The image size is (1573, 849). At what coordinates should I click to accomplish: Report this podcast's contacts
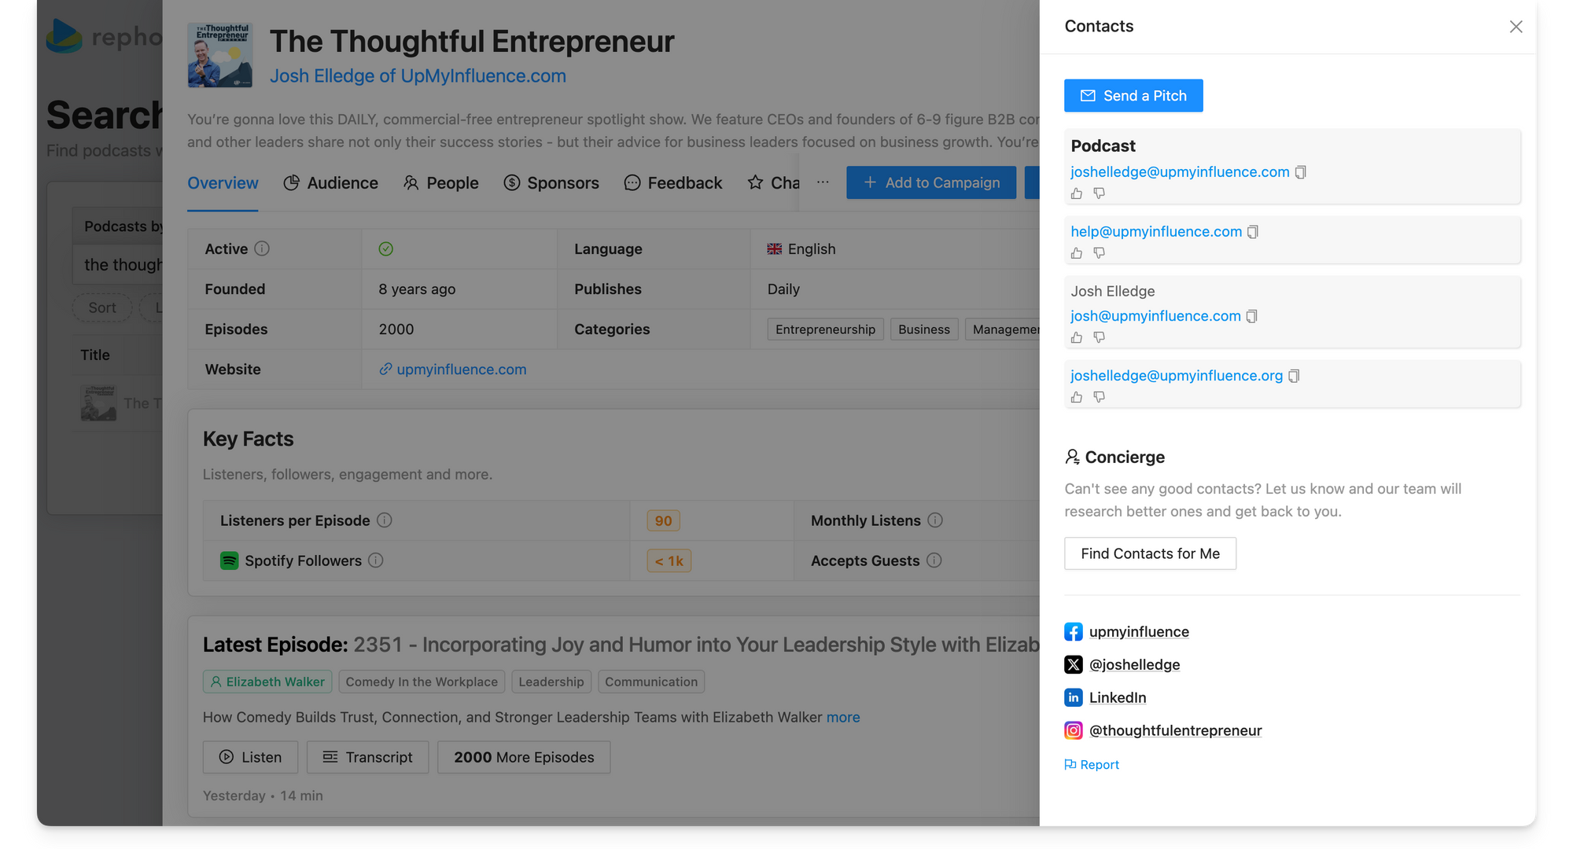point(1092,765)
